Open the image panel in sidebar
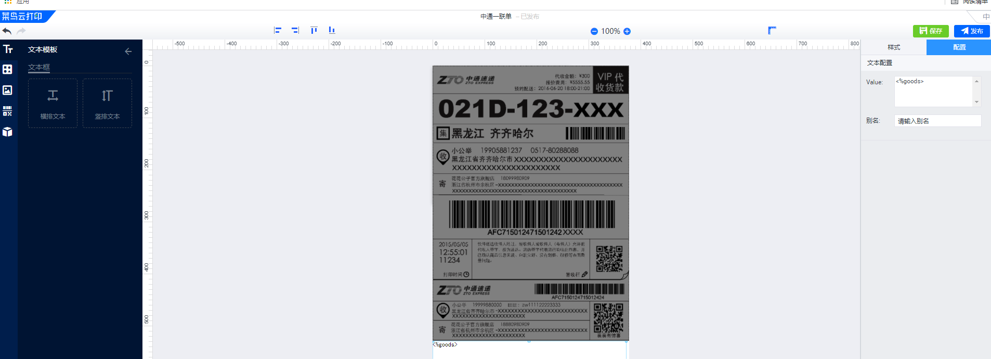This screenshot has width=991, height=359. click(7, 90)
